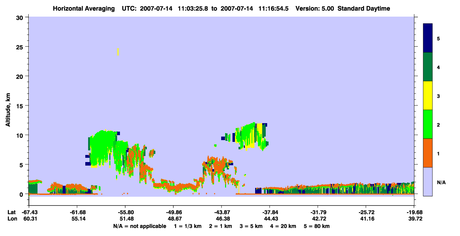460x236 pixels.
Task: Click the '2 = 1 km' legend text
Action: pyautogui.click(x=220, y=226)
